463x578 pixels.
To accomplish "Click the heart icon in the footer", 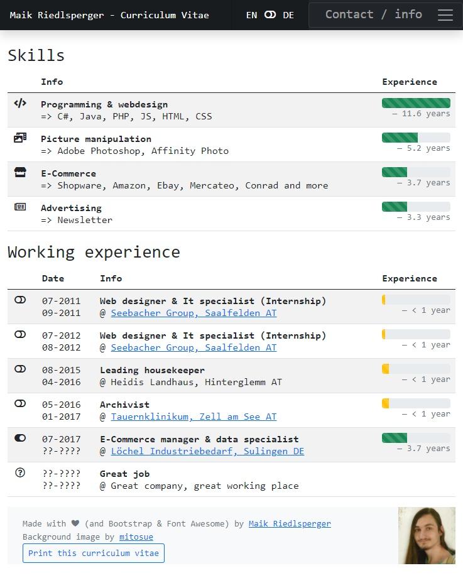I will [x=75, y=523].
